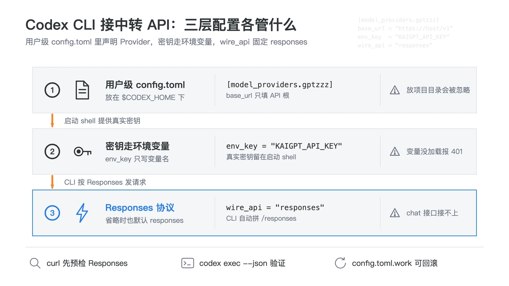Select the footer text "config.toml.work 可回滚"
This screenshot has height=286, width=509.
pos(395,263)
